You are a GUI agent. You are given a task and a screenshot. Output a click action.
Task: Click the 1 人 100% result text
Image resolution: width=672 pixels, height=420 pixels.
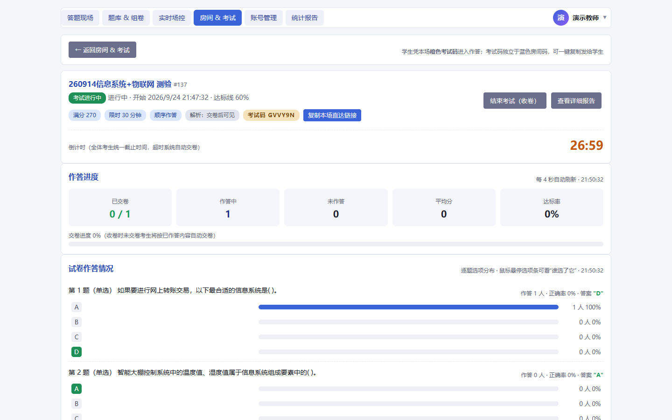click(x=587, y=307)
